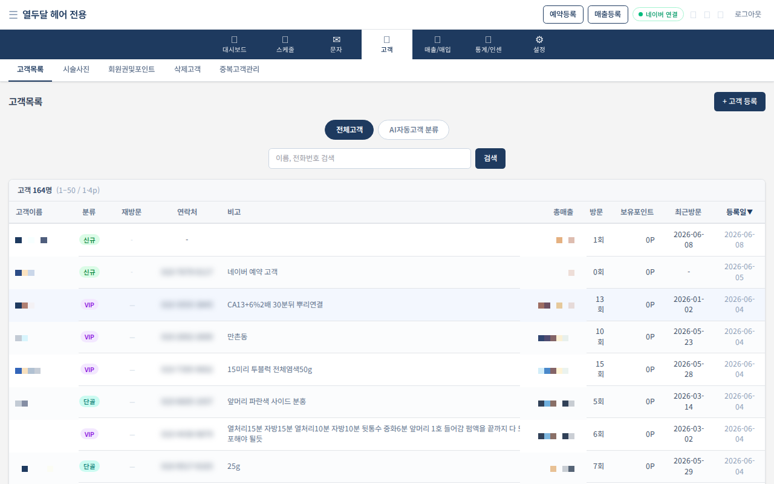Open the 25g note
Viewport: 774px width, 484px height.
233,466
